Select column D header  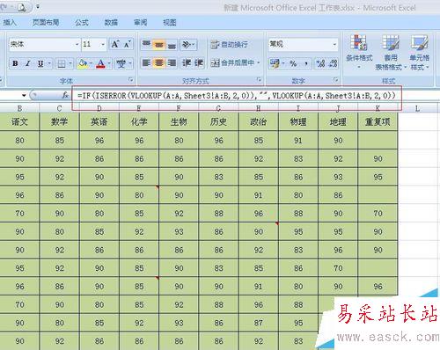click(x=99, y=108)
